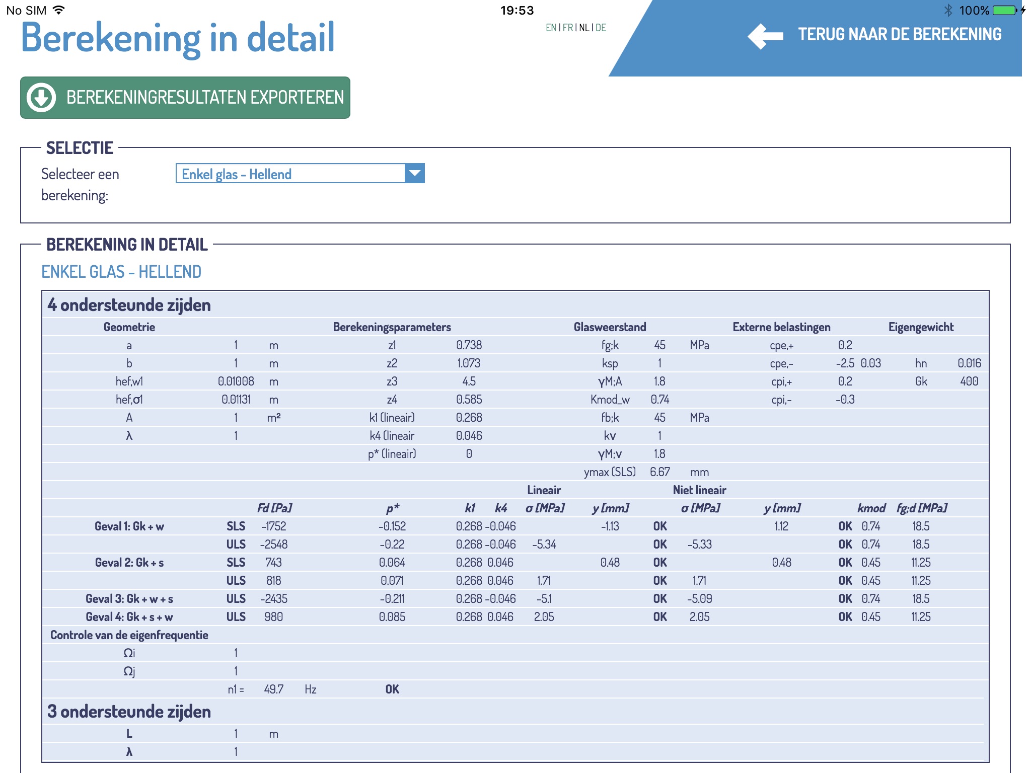Select the z3 value 4.5

tap(469, 381)
